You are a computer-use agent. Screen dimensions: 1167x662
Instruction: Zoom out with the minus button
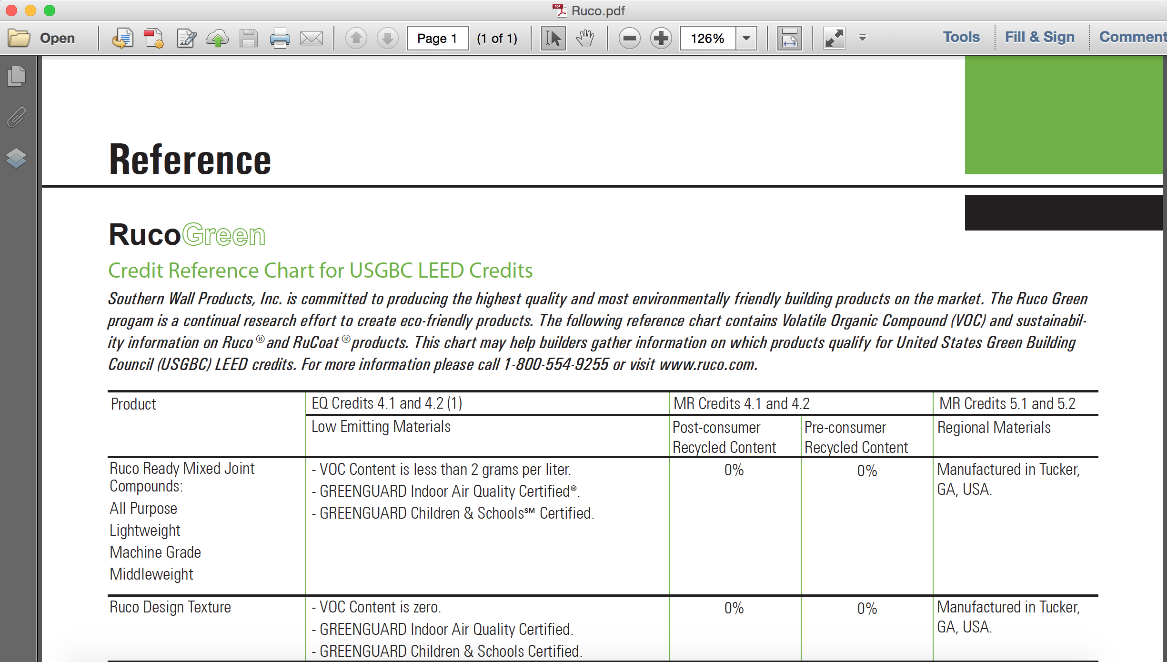[x=629, y=38]
